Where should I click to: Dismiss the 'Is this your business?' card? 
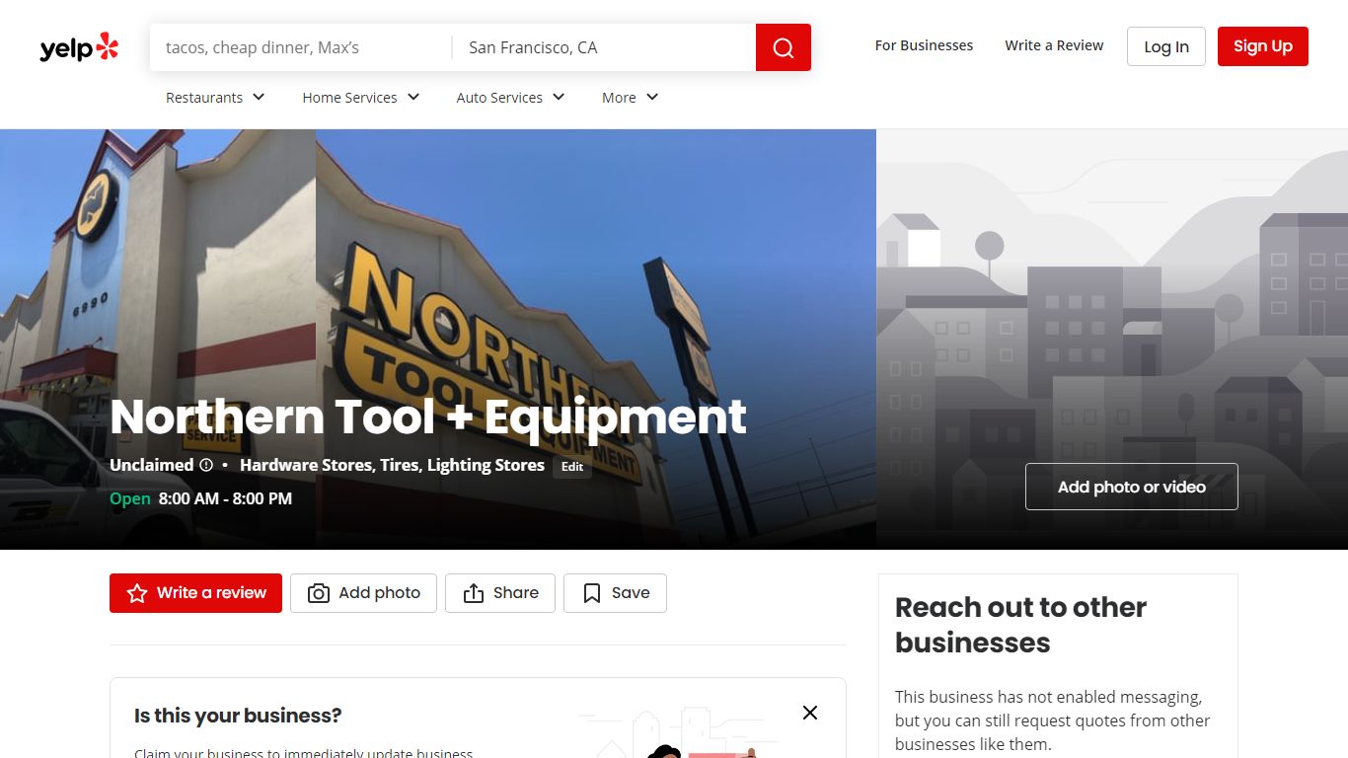(x=810, y=713)
